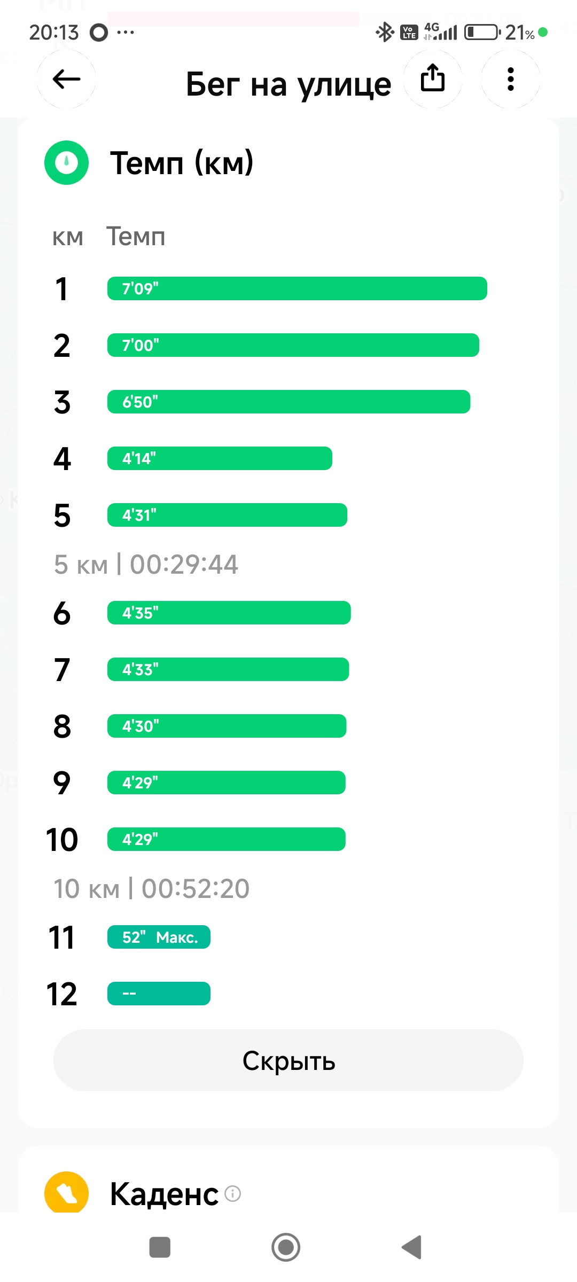The image size is (577, 1282).
Task: Go back using the arrow icon
Action: (66, 80)
